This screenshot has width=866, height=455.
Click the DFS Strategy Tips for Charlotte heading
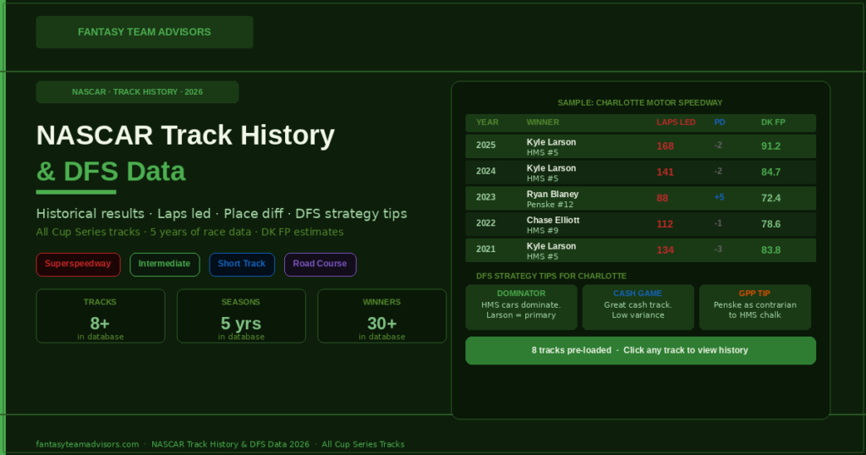point(551,276)
